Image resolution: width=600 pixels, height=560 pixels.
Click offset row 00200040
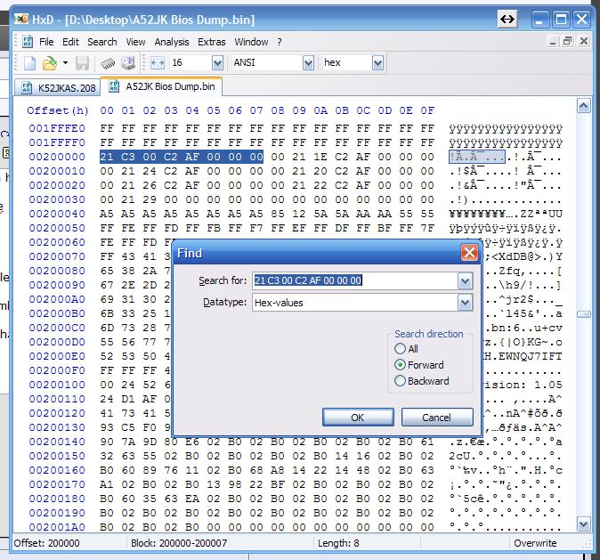[x=57, y=214]
